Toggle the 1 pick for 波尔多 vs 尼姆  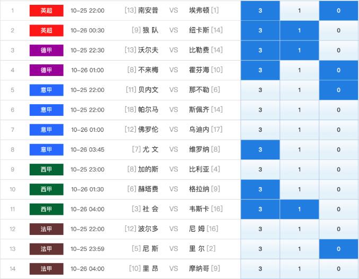click(x=299, y=229)
